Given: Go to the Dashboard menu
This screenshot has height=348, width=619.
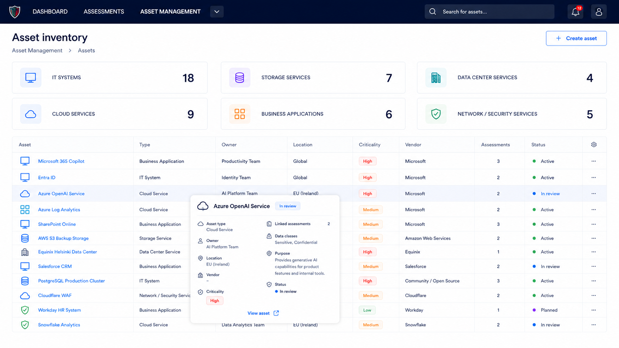Looking at the screenshot, I should pos(50,12).
